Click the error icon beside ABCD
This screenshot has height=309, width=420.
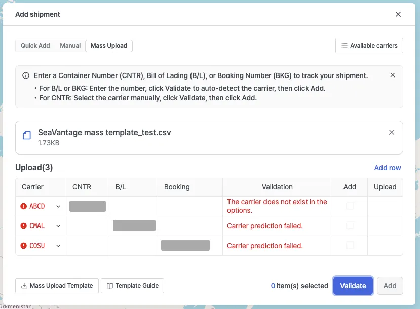(23, 206)
